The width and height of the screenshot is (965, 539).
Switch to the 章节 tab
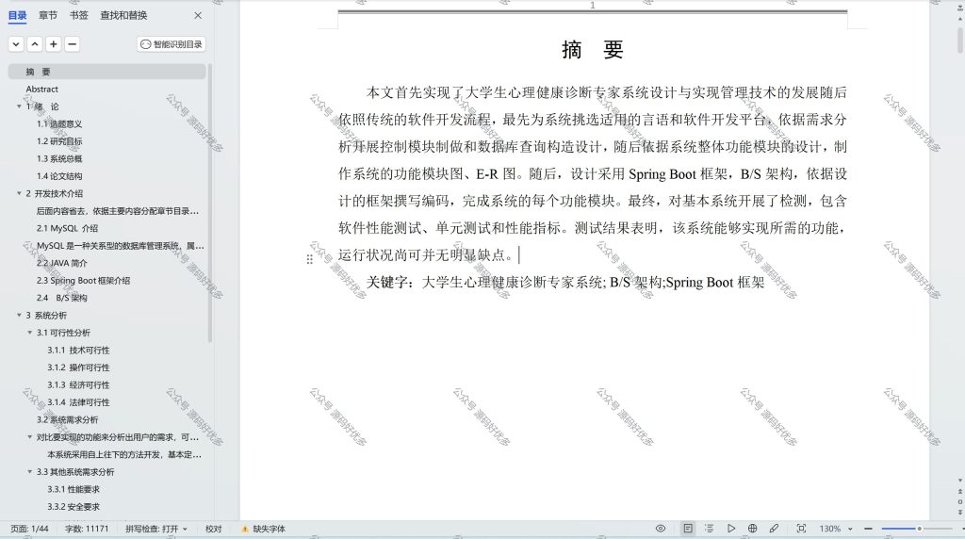click(47, 15)
